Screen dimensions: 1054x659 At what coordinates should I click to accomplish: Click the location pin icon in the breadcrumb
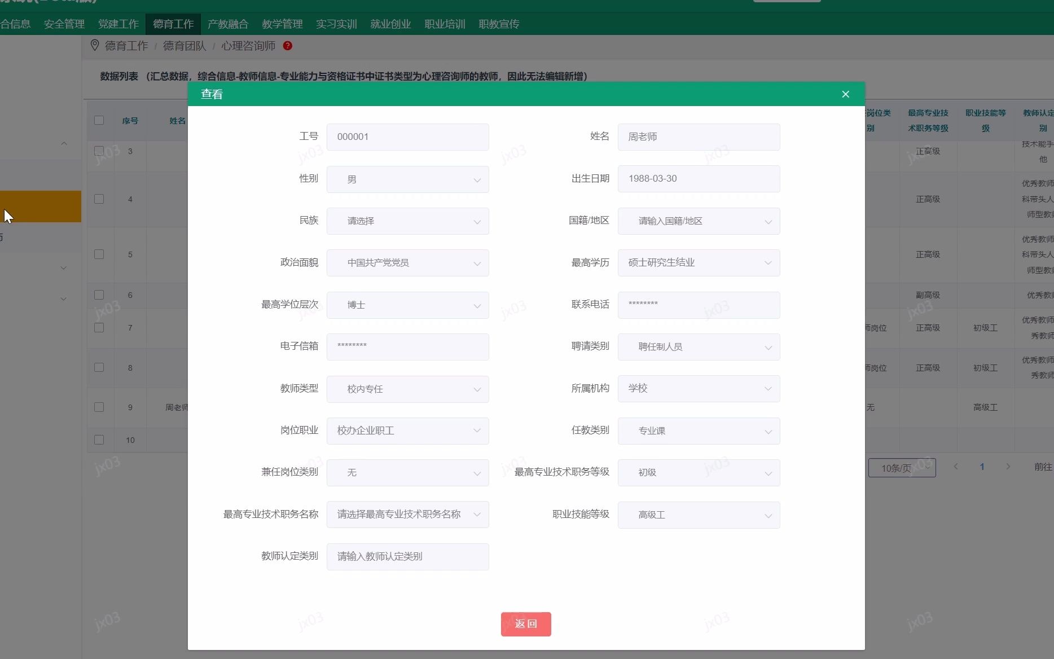coord(95,45)
